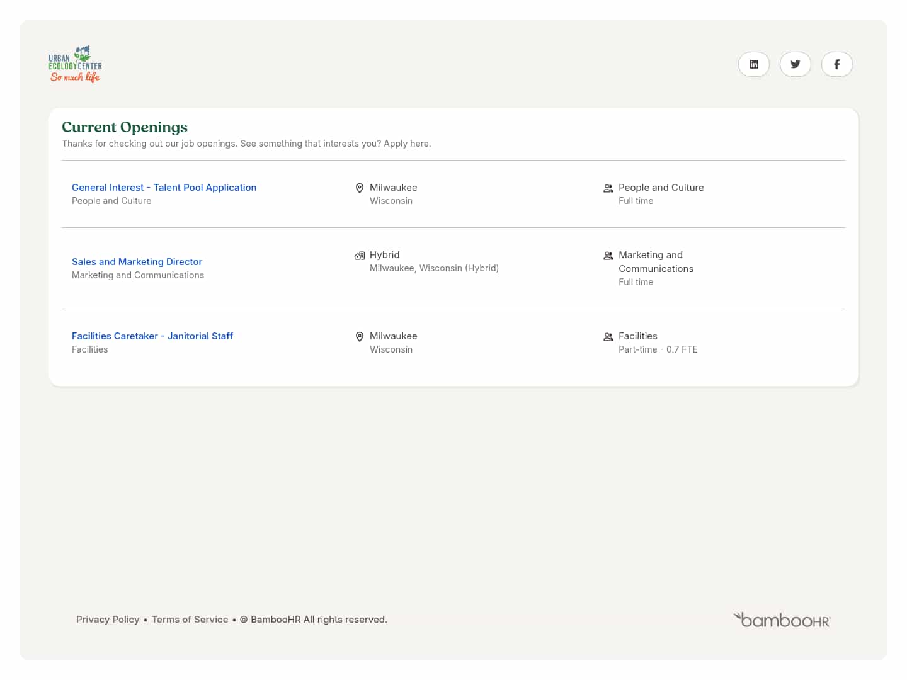The width and height of the screenshot is (907, 680).
Task: Click the 'Hybrid' location label
Action: point(385,255)
